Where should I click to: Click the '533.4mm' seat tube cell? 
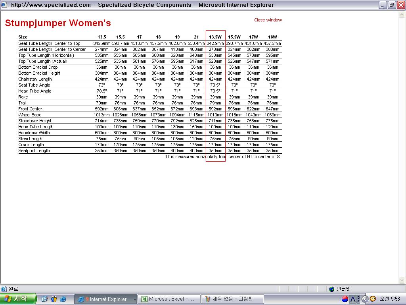[x=196, y=43]
